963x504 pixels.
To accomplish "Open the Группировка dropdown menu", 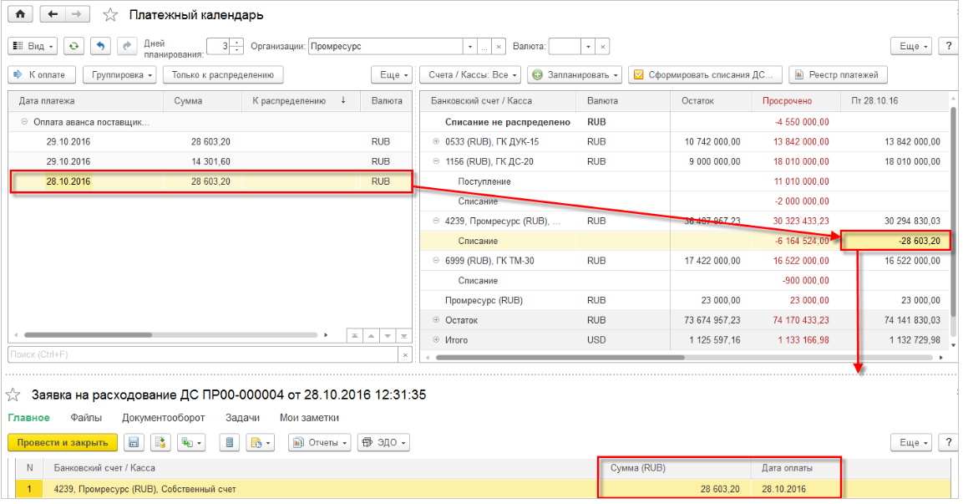I will pyautogui.click(x=120, y=75).
